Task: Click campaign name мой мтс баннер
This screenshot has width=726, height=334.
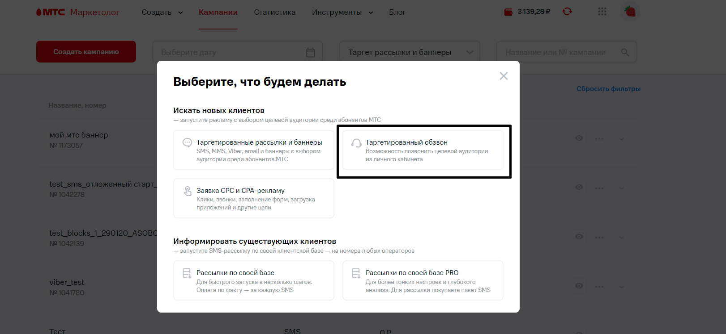Action: point(79,135)
